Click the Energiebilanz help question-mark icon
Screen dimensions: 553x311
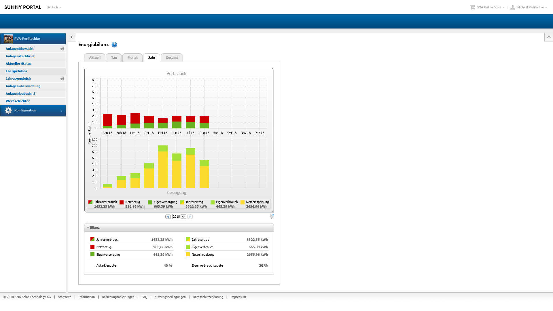pyautogui.click(x=114, y=45)
